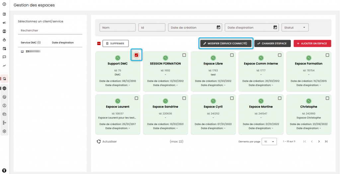The width and height of the screenshot is (340, 174).
Task: Click MODIFIER (SERVICE CONNECTÉ) button
Action: tap(226, 43)
